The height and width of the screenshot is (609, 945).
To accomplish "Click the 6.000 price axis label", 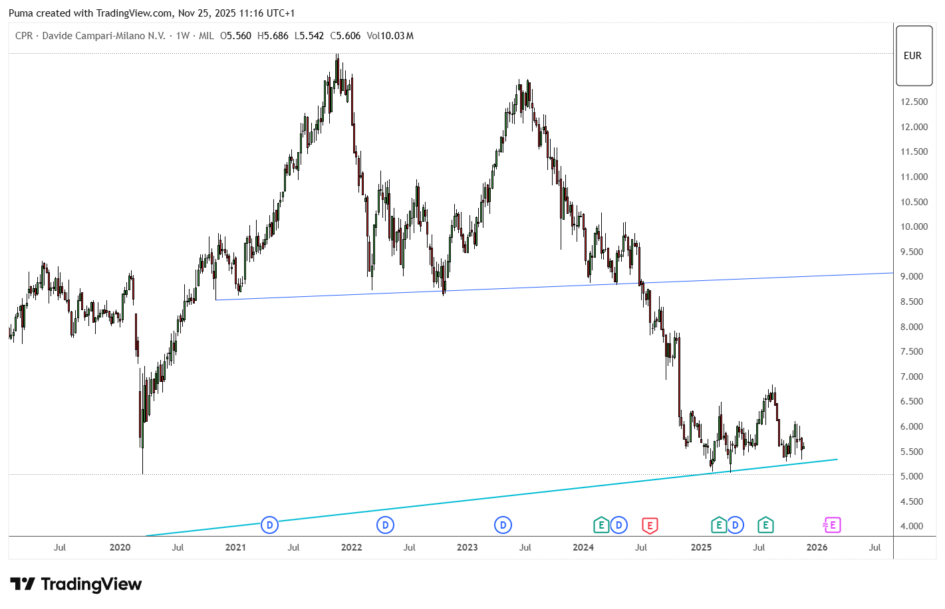I will click(912, 426).
